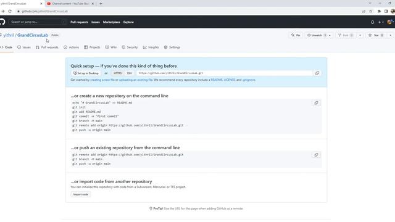Select the Issues repository tab
The image size is (395, 222).
point(24,47)
